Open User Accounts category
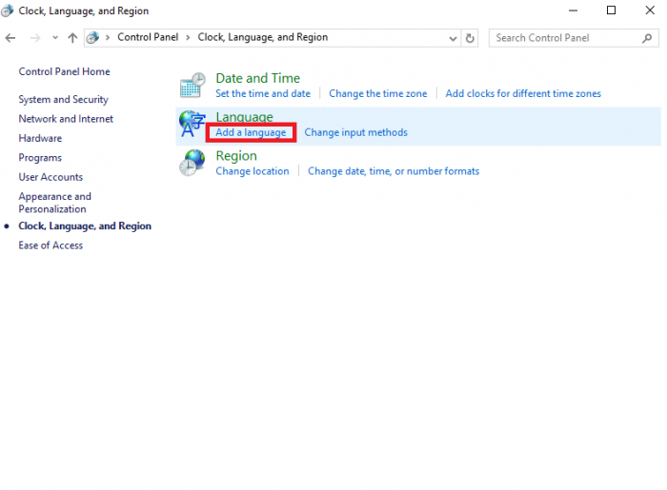The width and height of the screenshot is (667, 490). pos(51,177)
